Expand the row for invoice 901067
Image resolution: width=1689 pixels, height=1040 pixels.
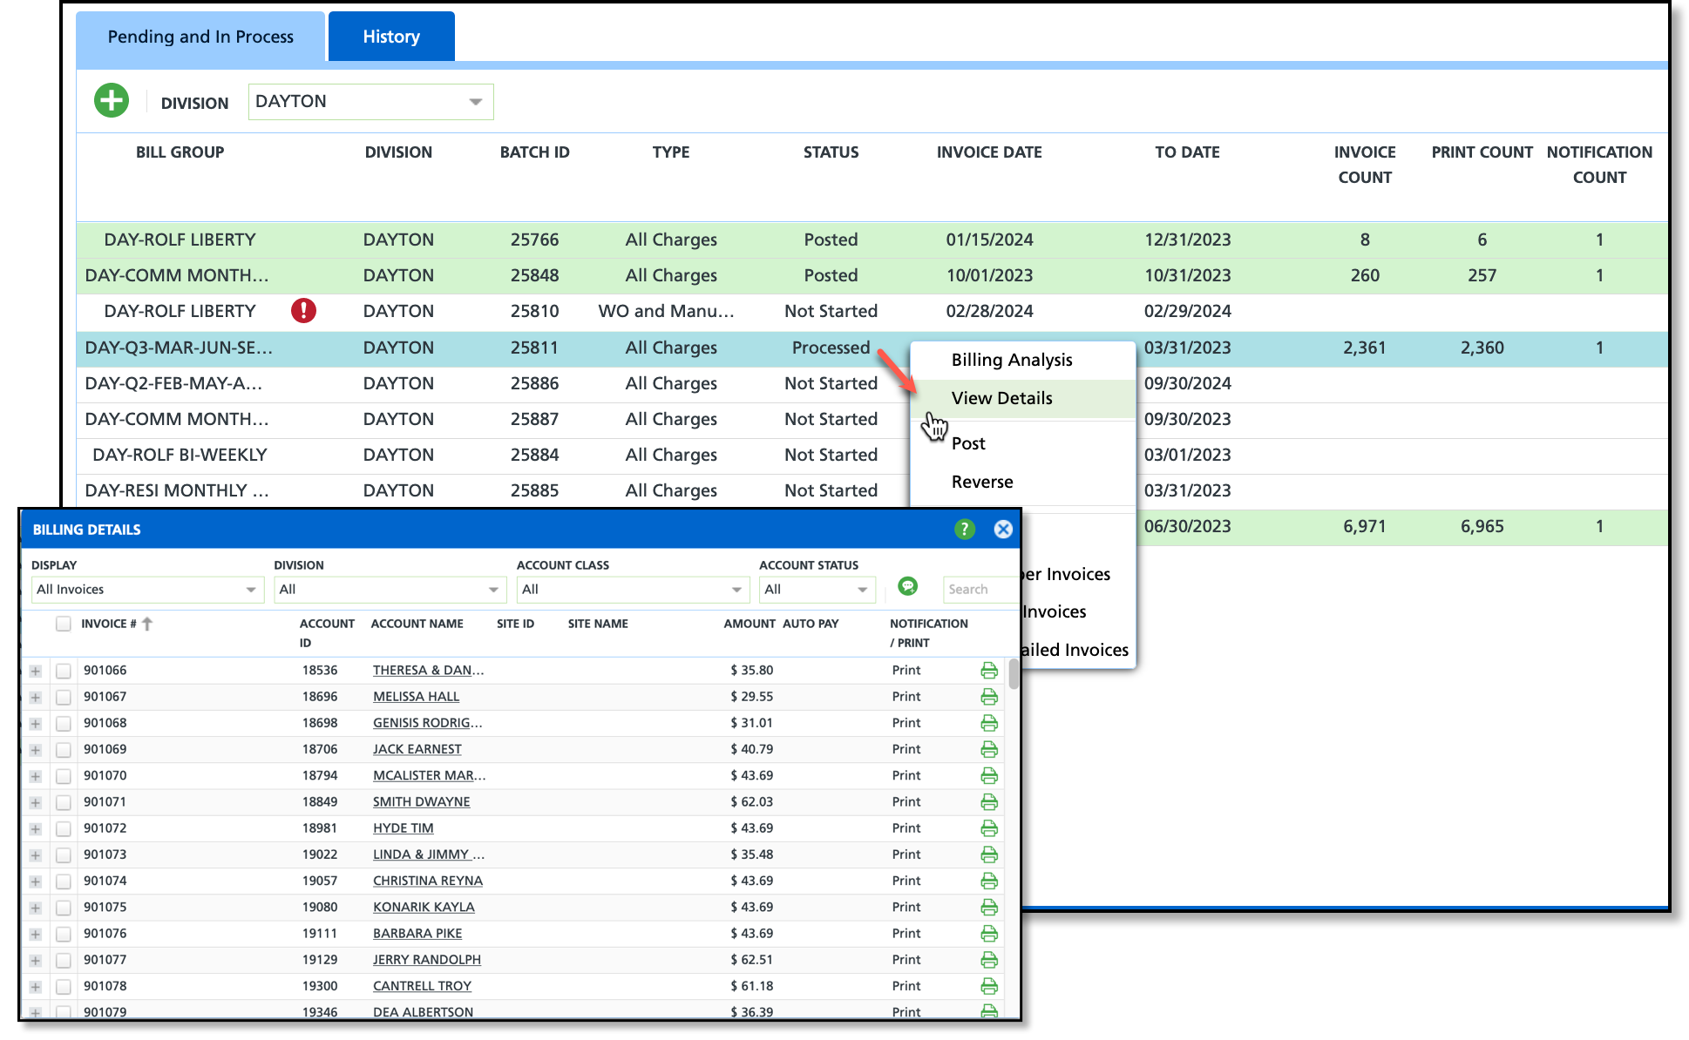pyautogui.click(x=36, y=697)
